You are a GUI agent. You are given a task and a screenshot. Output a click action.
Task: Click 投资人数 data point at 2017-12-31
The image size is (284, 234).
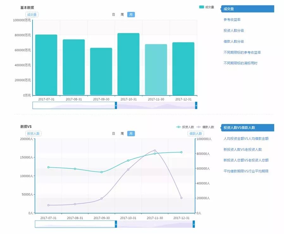pos(181,152)
